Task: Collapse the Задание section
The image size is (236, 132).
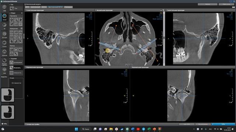Action: click(10, 59)
